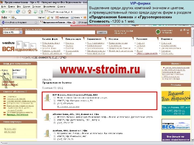Open the Файл menu
This screenshot has width=194, height=145.
click(x=4, y=6)
